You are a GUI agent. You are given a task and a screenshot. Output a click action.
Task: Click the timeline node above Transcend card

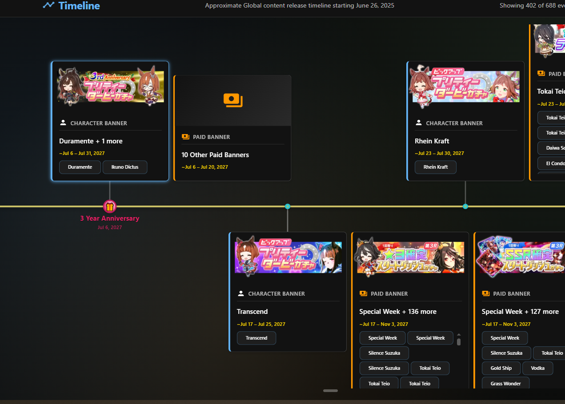pos(288,206)
